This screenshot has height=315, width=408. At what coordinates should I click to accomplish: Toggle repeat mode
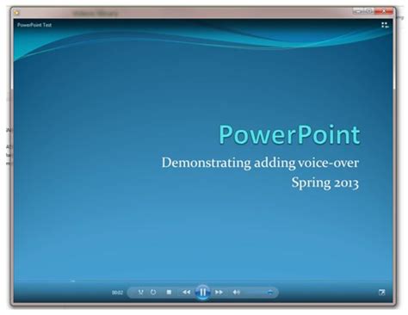pyautogui.click(x=153, y=292)
